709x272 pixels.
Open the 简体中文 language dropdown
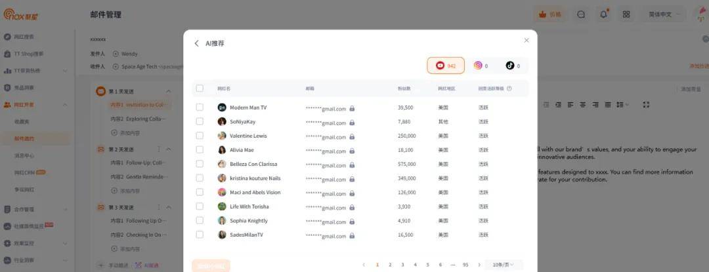click(664, 14)
